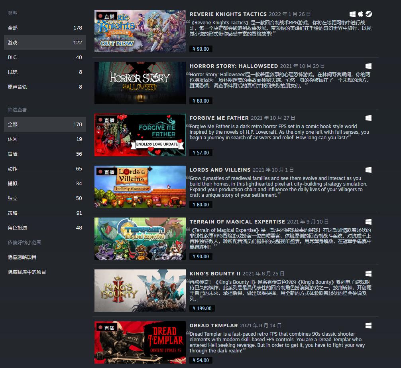
Task: Click ¥ 90.00 price of Reverie Knights Tactics
Action: click(201, 49)
